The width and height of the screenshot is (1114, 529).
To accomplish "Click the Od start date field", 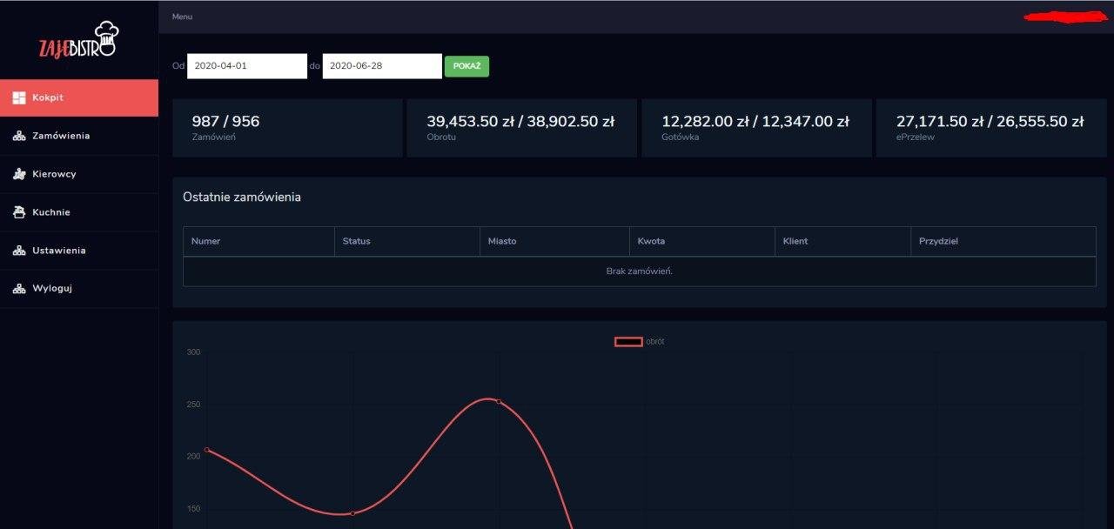I will tap(247, 66).
